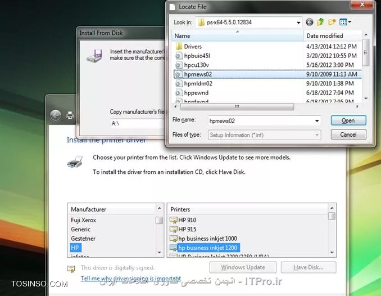Click the hp business inkjet 1000 icon
Image resolution: width=381 pixels, height=296 pixels.
(174, 239)
